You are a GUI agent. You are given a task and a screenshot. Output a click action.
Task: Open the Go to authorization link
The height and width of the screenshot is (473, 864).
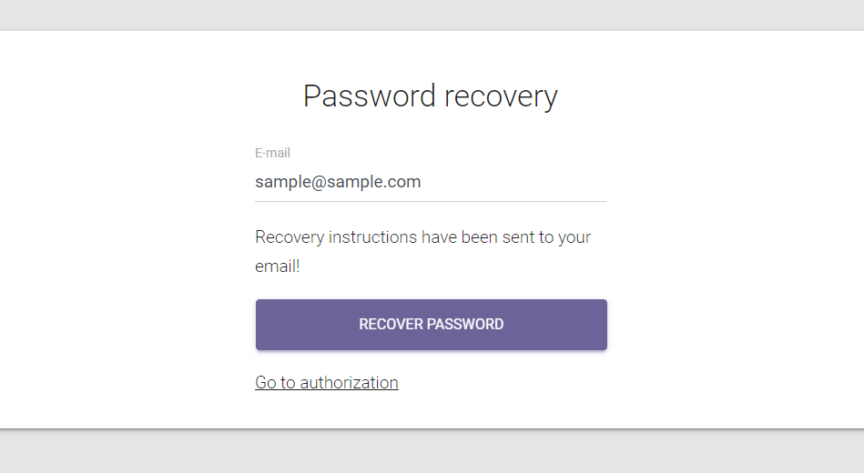326,383
